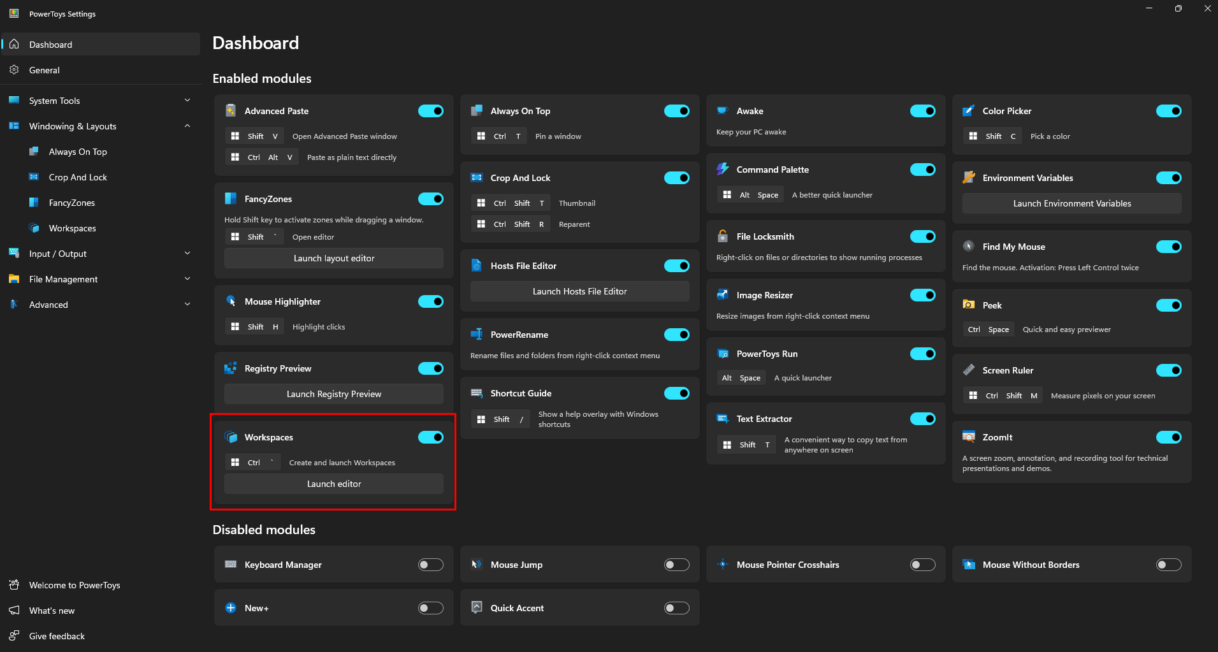Image resolution: width=1218 pixels, height=652 pixels.
Task: Click the Registry Preview card icon
Action: 231,368
